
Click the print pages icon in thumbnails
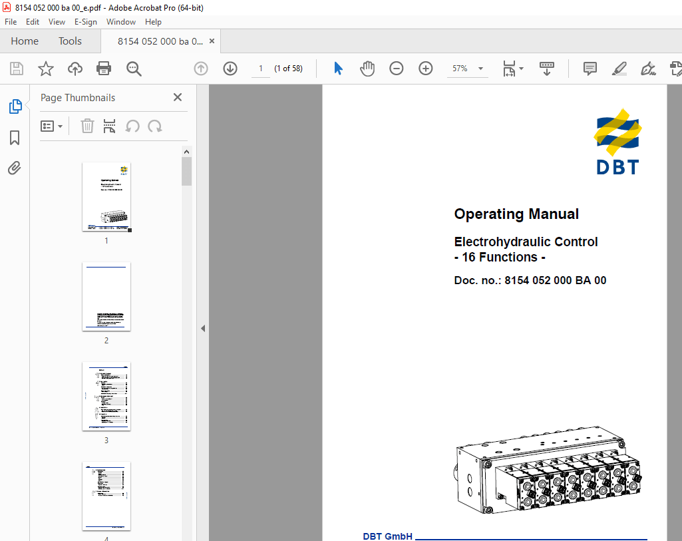[x=110, y=126]
